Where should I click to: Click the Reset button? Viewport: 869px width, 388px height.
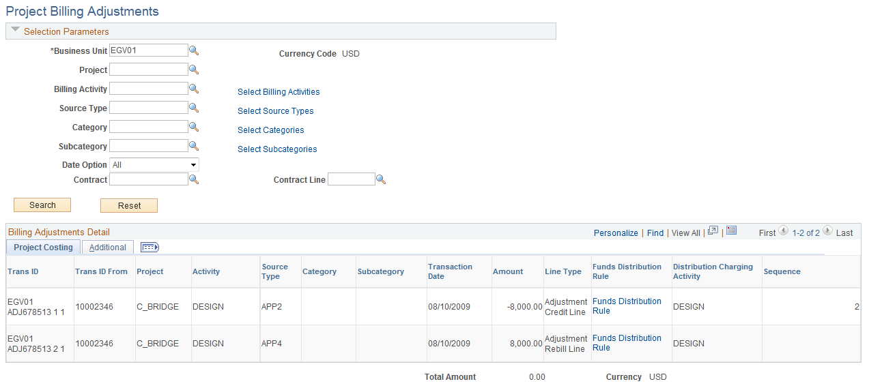coord(129,205)
